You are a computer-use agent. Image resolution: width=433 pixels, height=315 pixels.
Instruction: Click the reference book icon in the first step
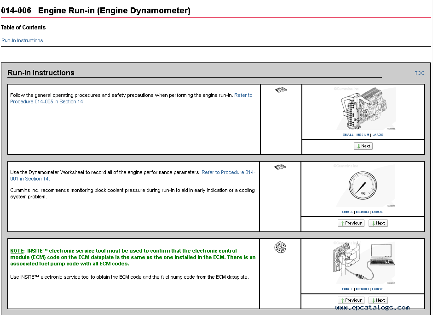281,90
